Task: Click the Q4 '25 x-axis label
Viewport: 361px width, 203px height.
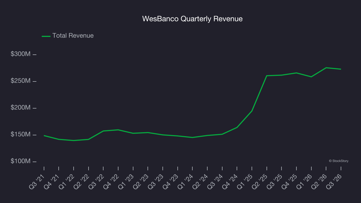Action: coord(289,182)
